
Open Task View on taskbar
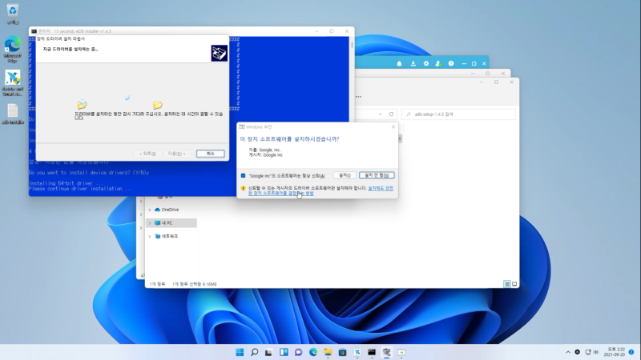[x=268, y=352]
